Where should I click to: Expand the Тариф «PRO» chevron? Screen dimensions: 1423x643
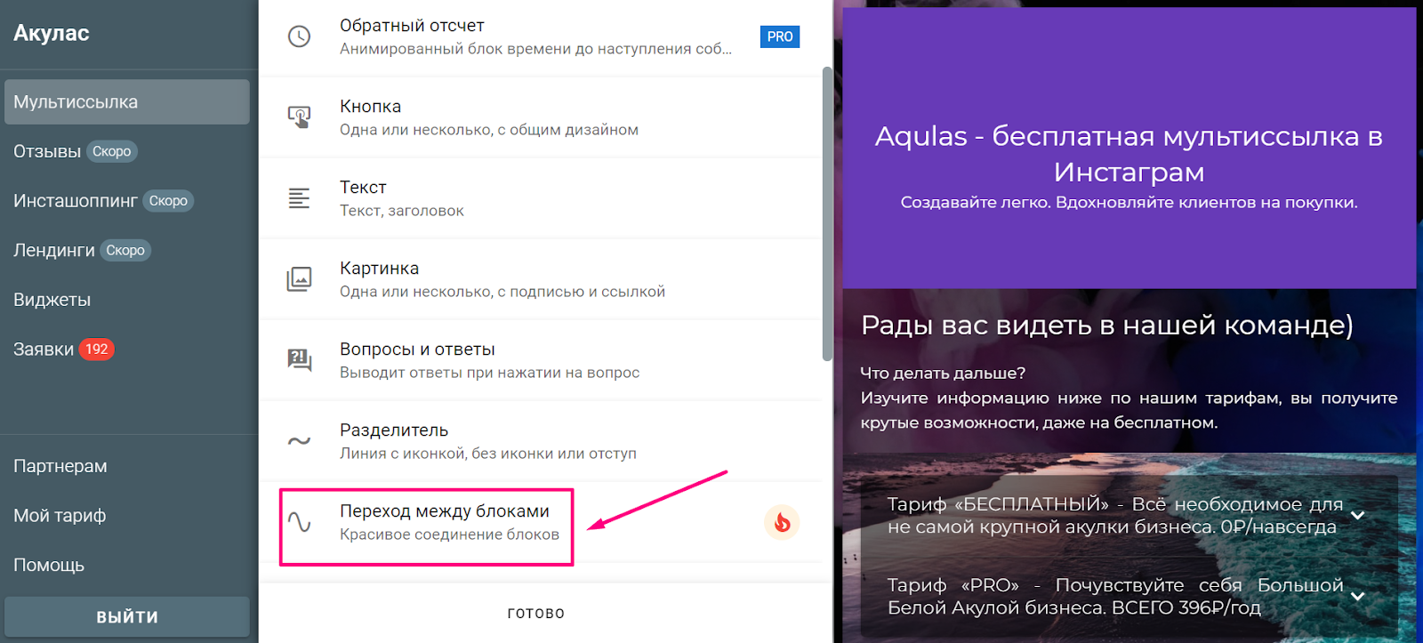1357,596
